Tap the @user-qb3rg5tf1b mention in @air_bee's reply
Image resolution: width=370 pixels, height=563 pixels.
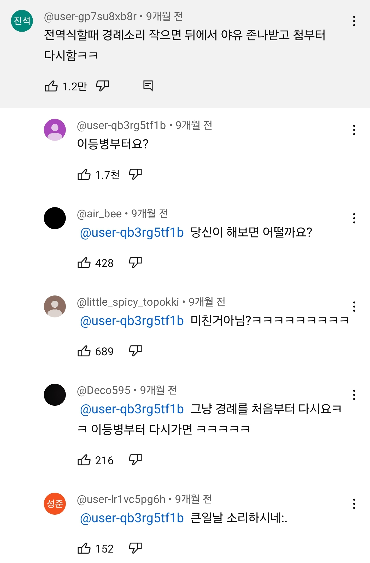(132, 232)
